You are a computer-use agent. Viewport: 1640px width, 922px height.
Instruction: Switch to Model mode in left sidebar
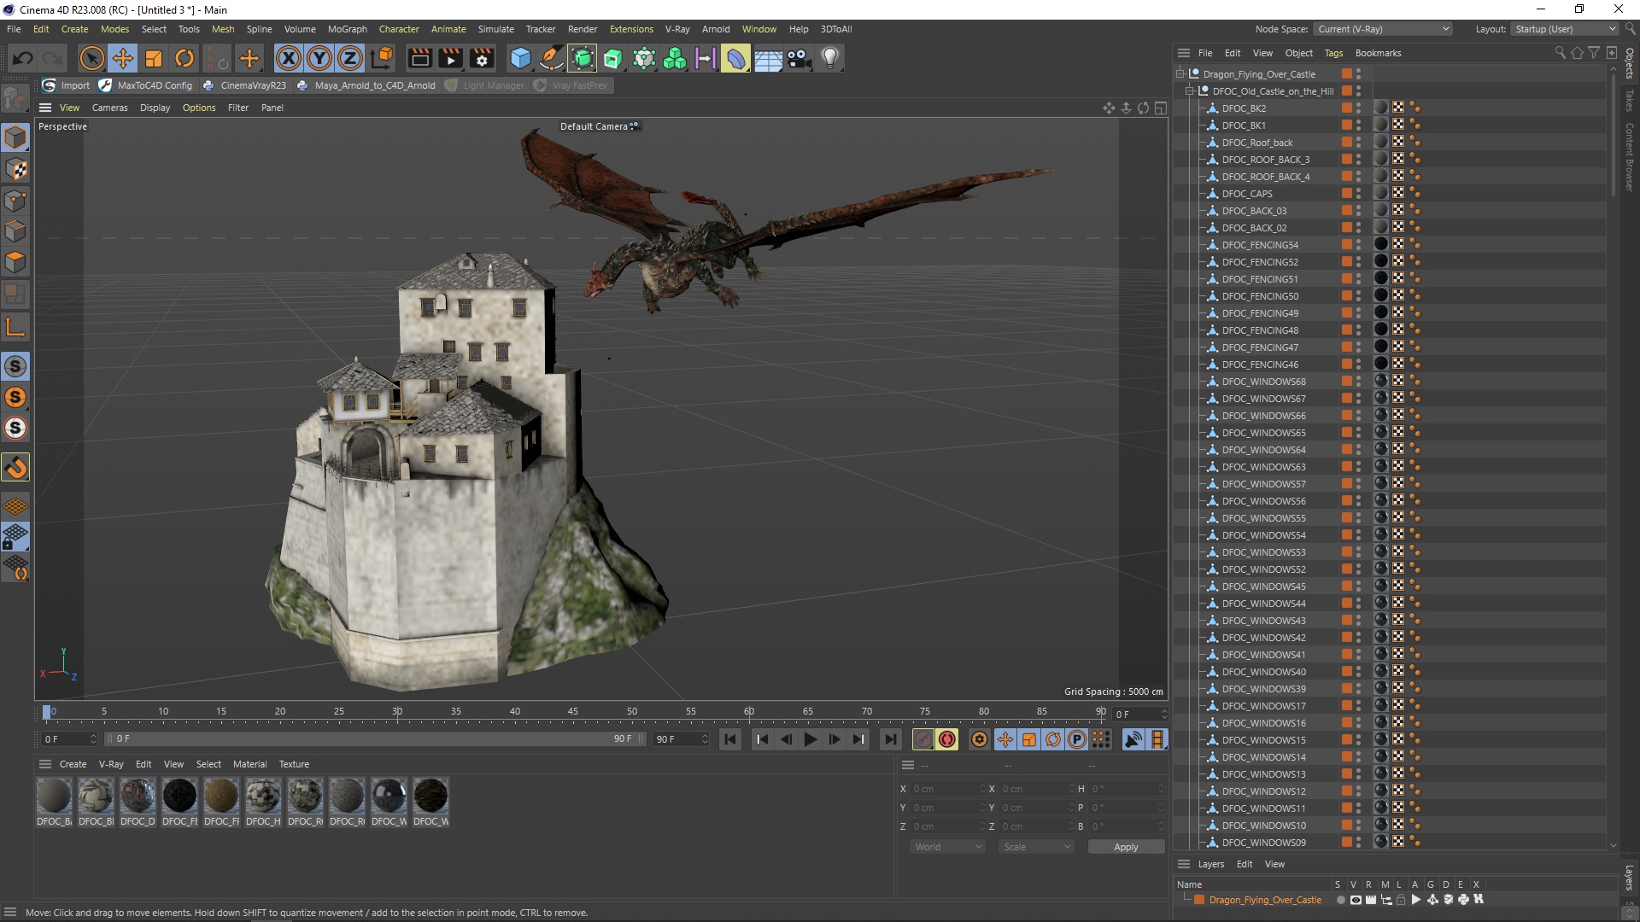coord(15,137)
